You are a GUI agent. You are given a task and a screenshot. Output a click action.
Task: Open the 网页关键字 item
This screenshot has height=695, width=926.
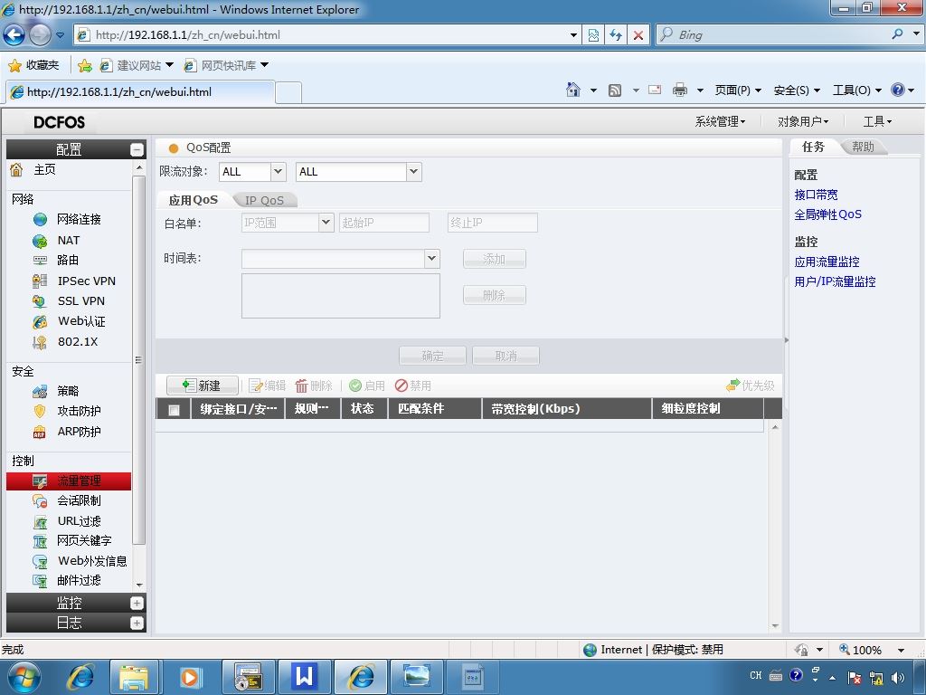pos(84,541)
